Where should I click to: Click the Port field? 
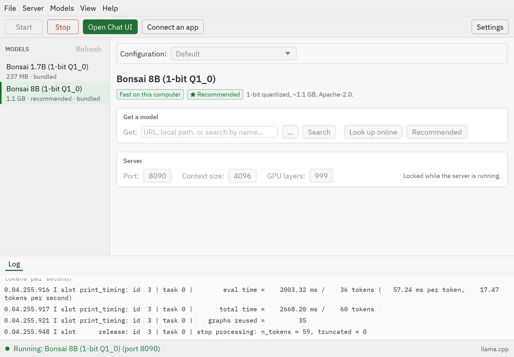[x=157, y=176]
